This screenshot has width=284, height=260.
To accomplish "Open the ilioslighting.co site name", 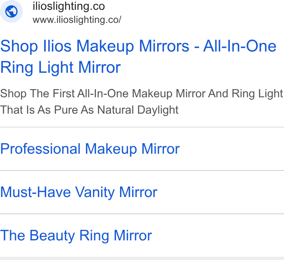I will 69,7.
